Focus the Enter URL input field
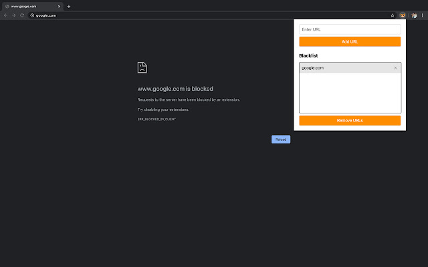This screenshot has width=428, height=267. (350, 29)
